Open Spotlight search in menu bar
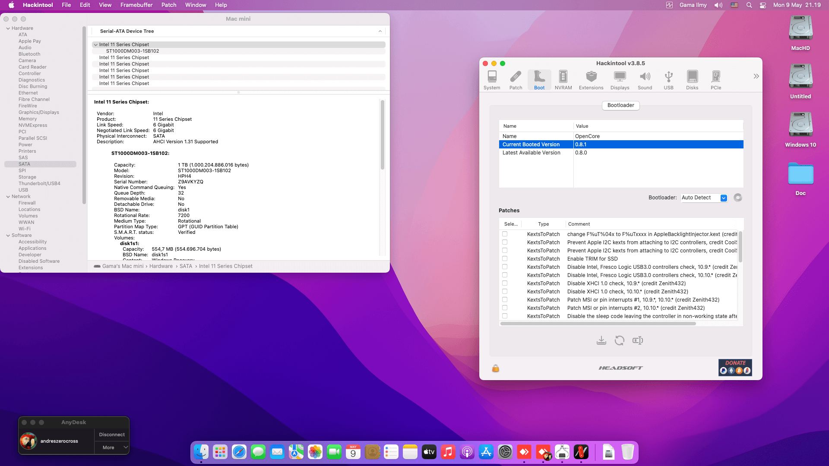 [x=749, y=5]
